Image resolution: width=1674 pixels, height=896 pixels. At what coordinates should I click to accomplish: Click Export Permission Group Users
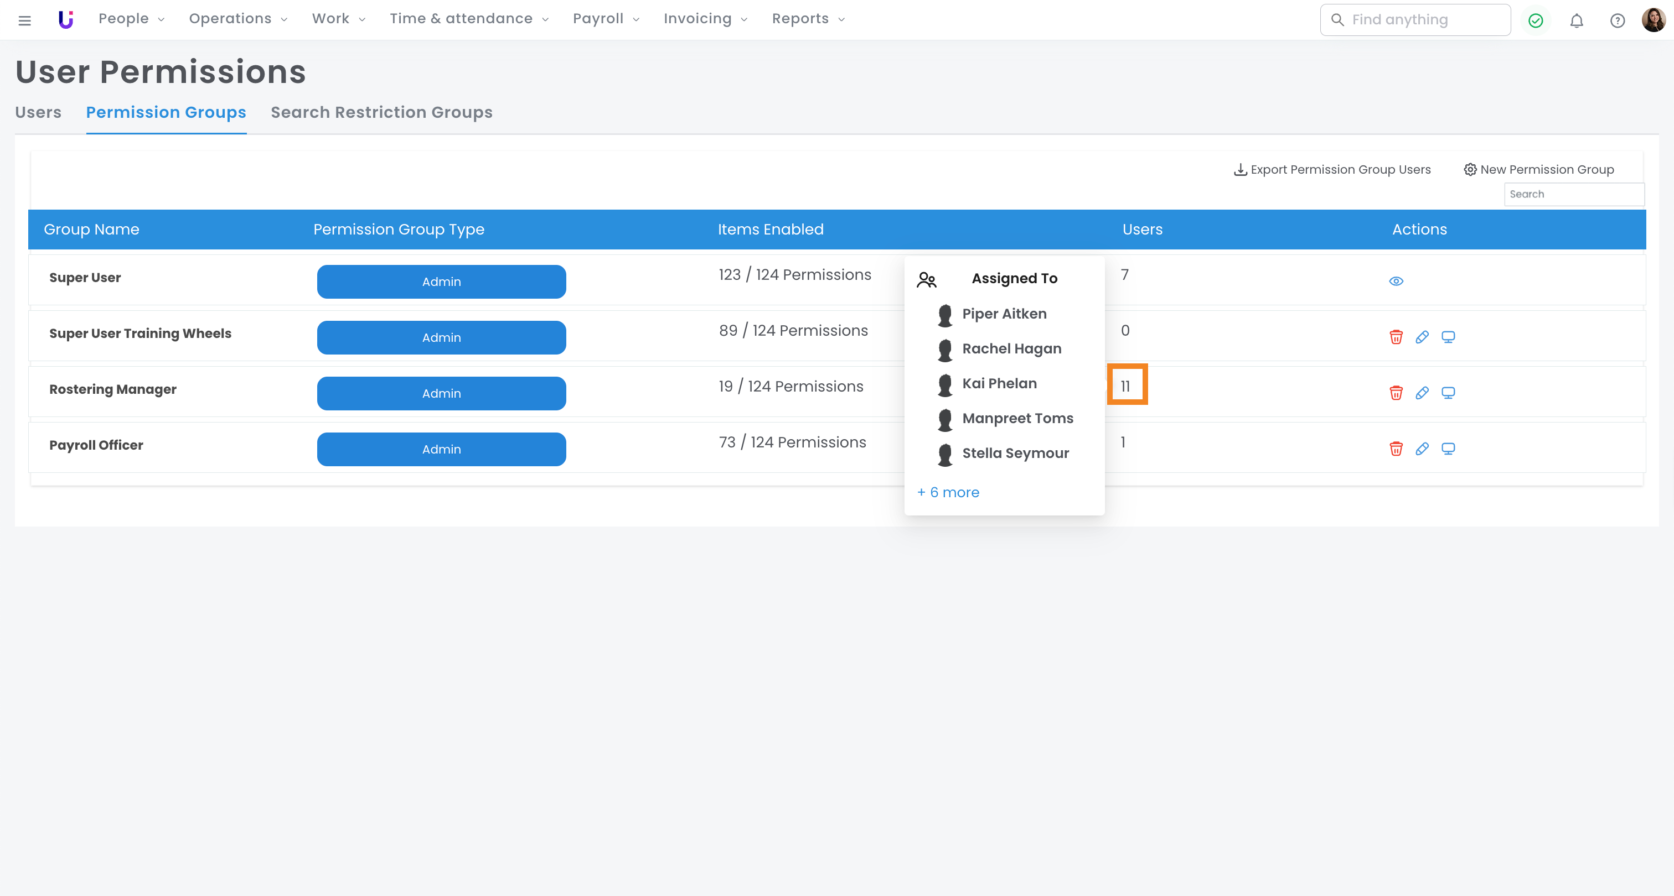pos(1332,169)
